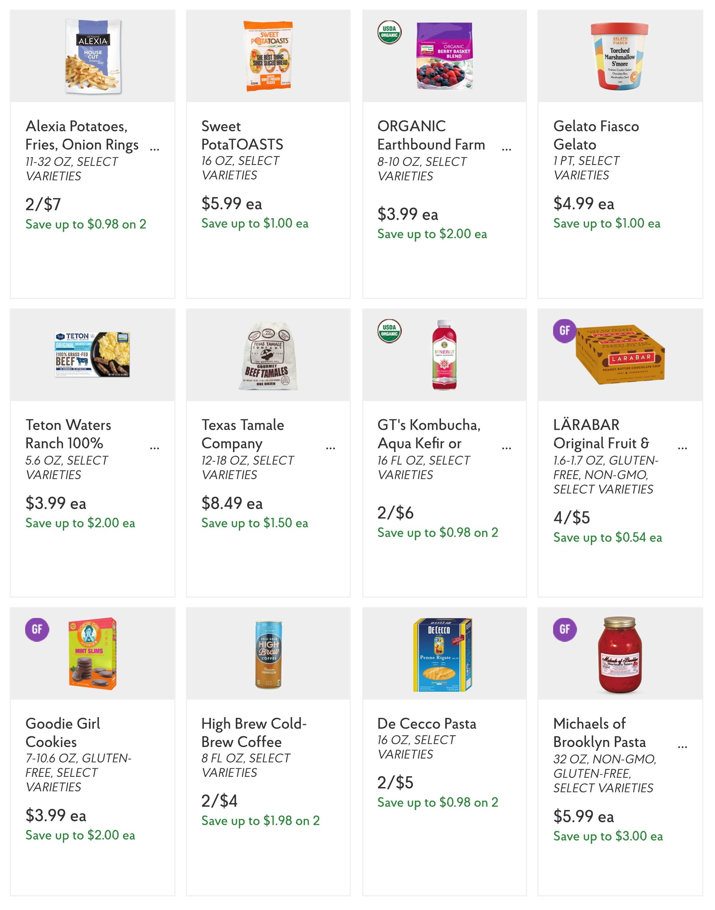The height and width of the screenshot is (910, 715).
Task: Open the De Cecco Penne Rigate box image
Action: [443, 655]
